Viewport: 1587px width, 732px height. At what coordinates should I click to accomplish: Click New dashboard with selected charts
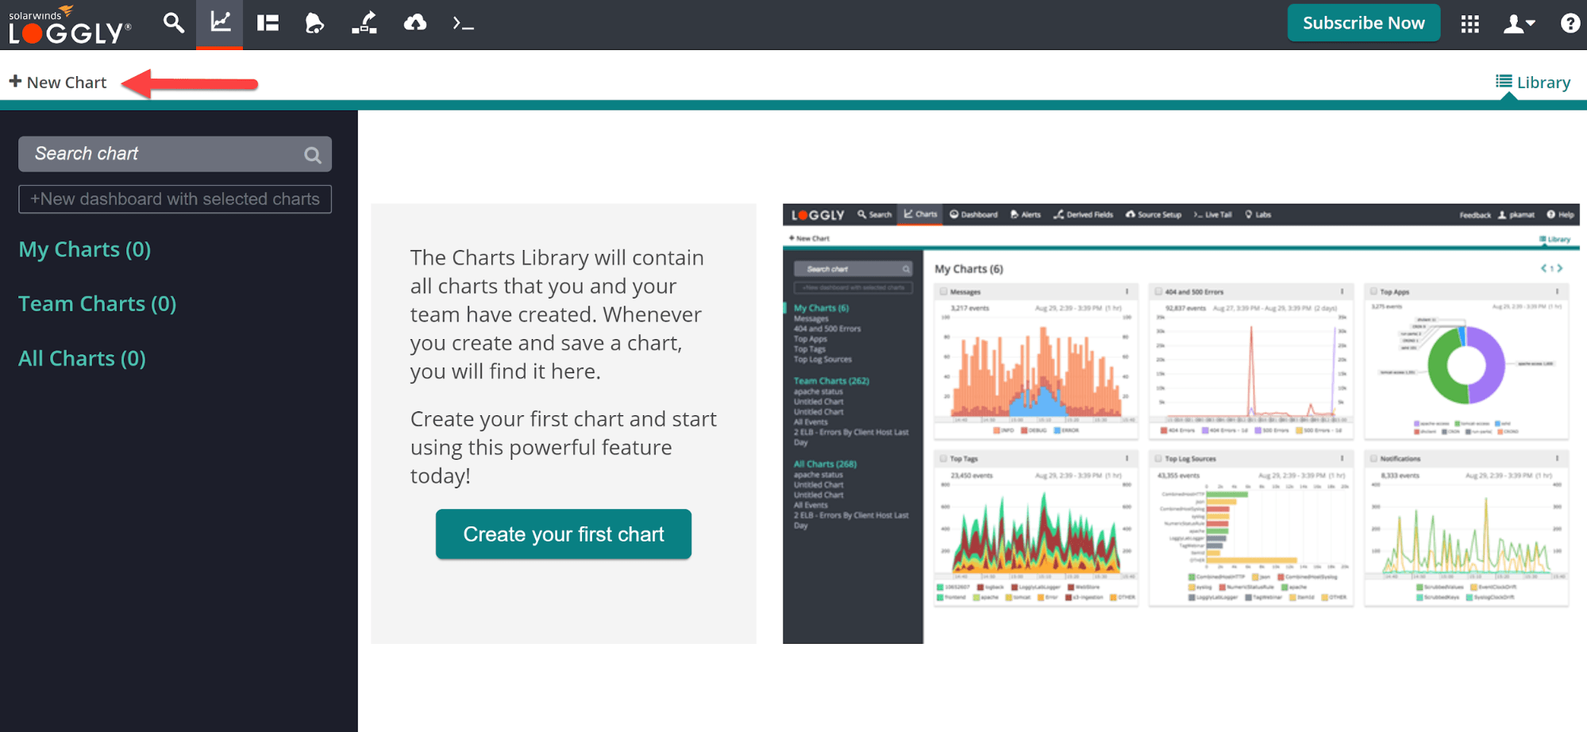175,199
